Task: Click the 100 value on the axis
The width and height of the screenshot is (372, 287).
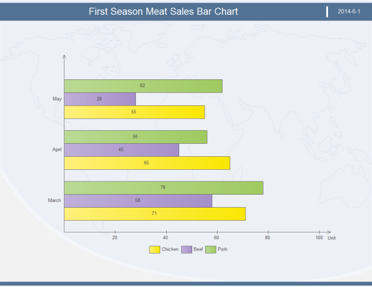Action: 319,238
